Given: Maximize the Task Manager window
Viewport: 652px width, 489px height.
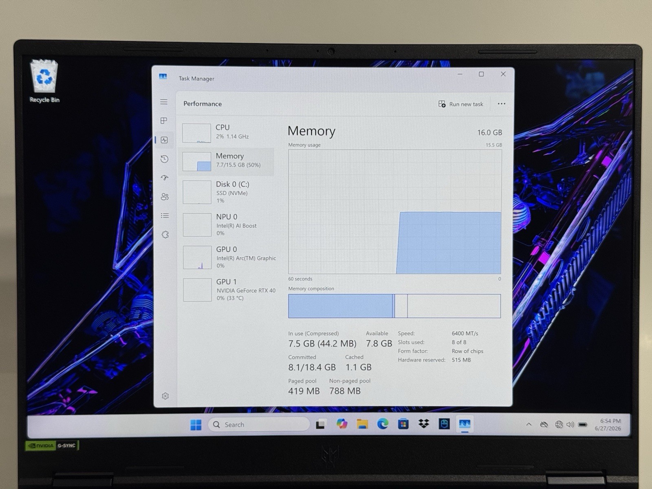Looking at the screenshot, I should coord(481,74).
